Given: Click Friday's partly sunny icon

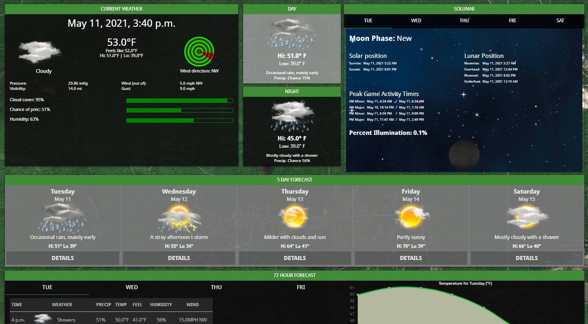Looking at the screenshot, I should [411, 217].
